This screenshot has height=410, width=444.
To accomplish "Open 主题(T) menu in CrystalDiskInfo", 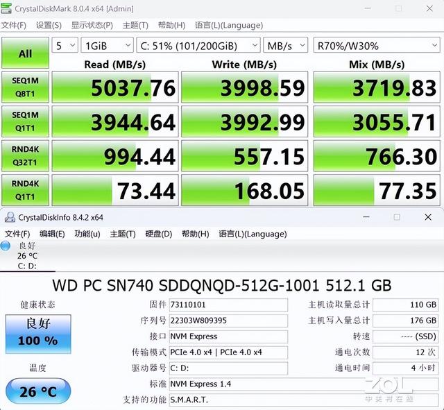I will tap(123, 234).
